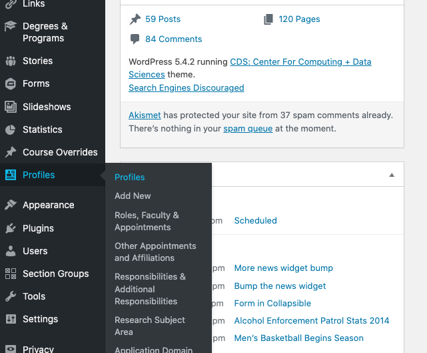The height and width of the screenshot is (353, 427).
Task: Click the Privacy eye icon
Action: (x=11, y=349)
